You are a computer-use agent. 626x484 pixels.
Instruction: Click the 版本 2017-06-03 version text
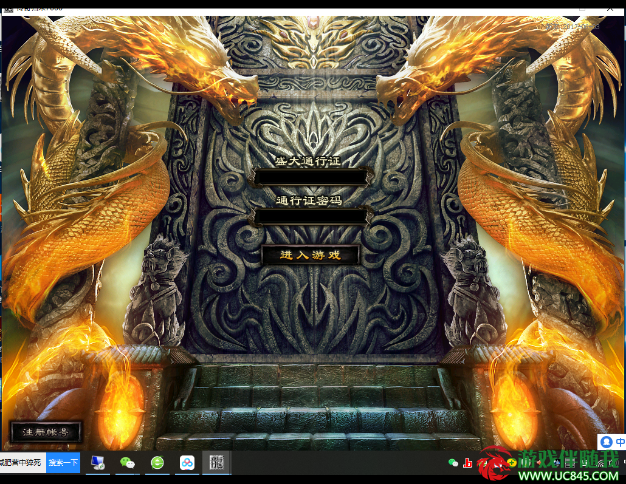pyautogui.click(x=572, y=27)
